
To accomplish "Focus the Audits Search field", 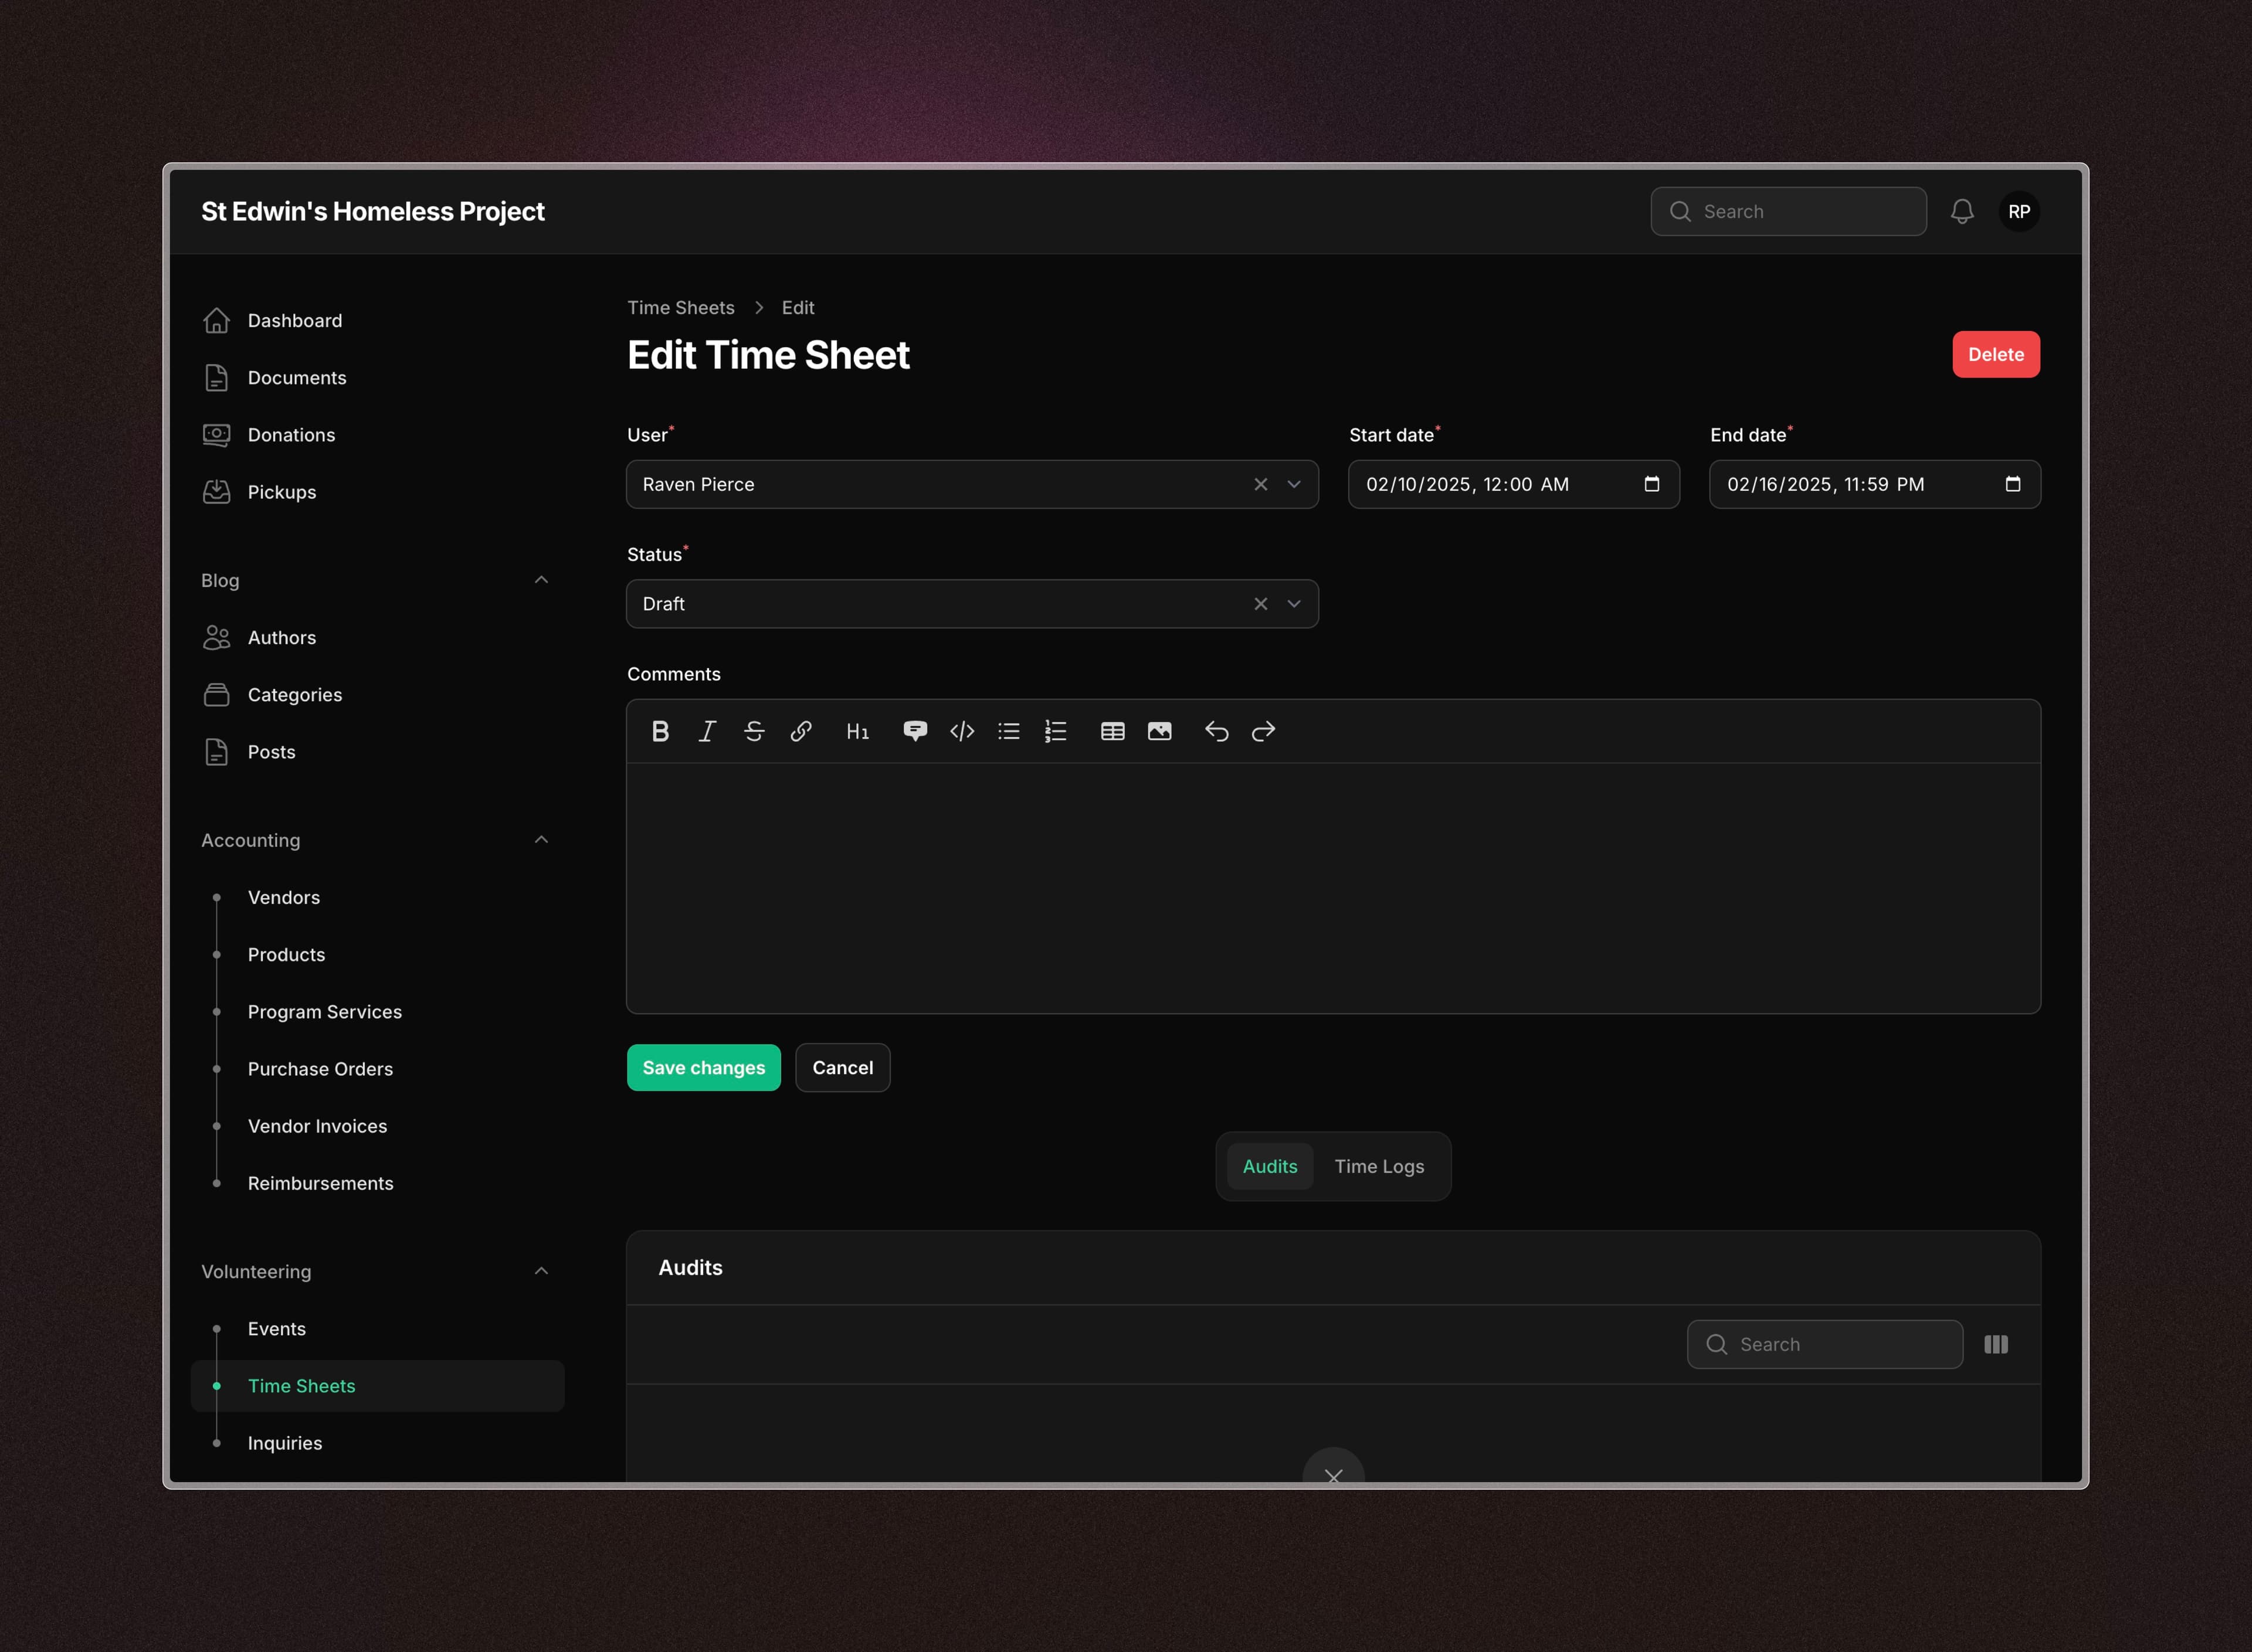I will [1824, 1344].
